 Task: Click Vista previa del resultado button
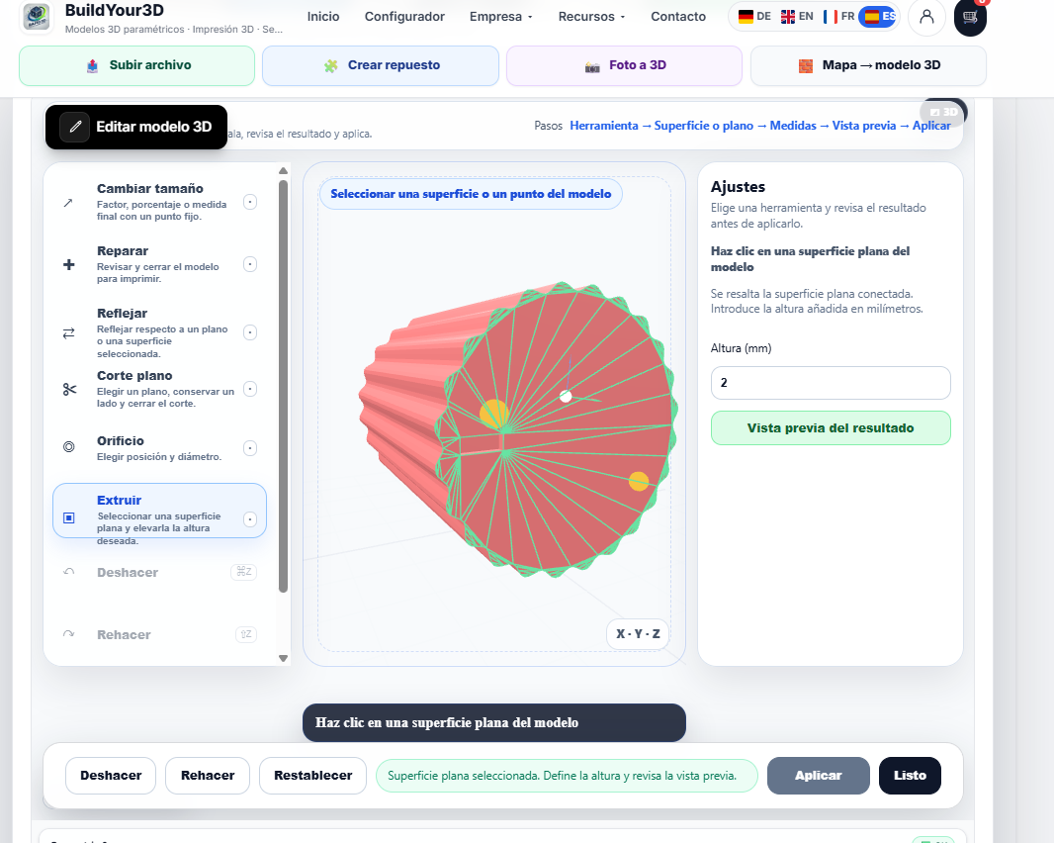click(831, 427)
